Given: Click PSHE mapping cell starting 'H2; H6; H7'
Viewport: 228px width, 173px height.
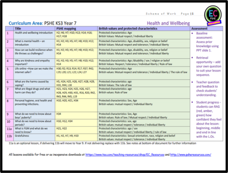Looking at the screenshot, I should pyautogui.click(x=76, y=35).
